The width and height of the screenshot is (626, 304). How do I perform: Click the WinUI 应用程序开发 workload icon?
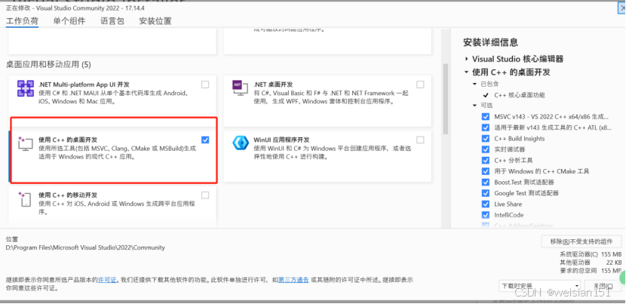tap(241, 143)
